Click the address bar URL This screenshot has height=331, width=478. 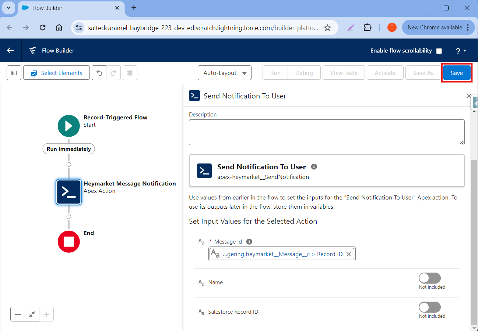click(x=203, y=28)
